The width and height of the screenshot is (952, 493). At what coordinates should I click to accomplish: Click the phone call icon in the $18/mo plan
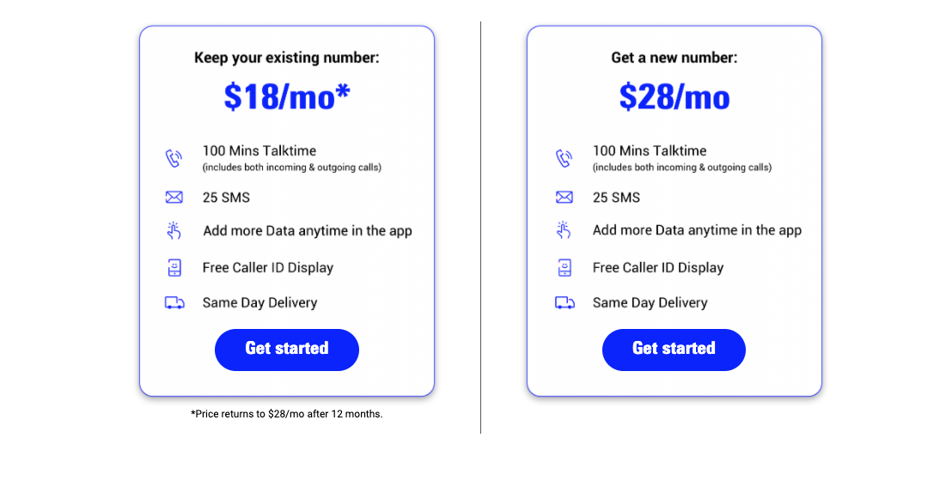(x=174, y=158)
